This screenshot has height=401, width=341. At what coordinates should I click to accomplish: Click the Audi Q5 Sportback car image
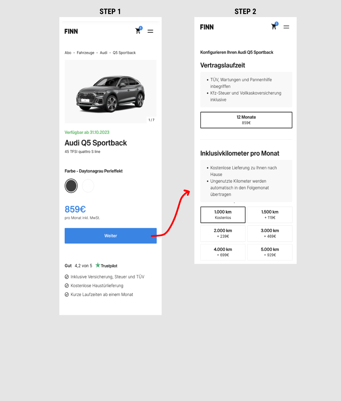(110, 92)
